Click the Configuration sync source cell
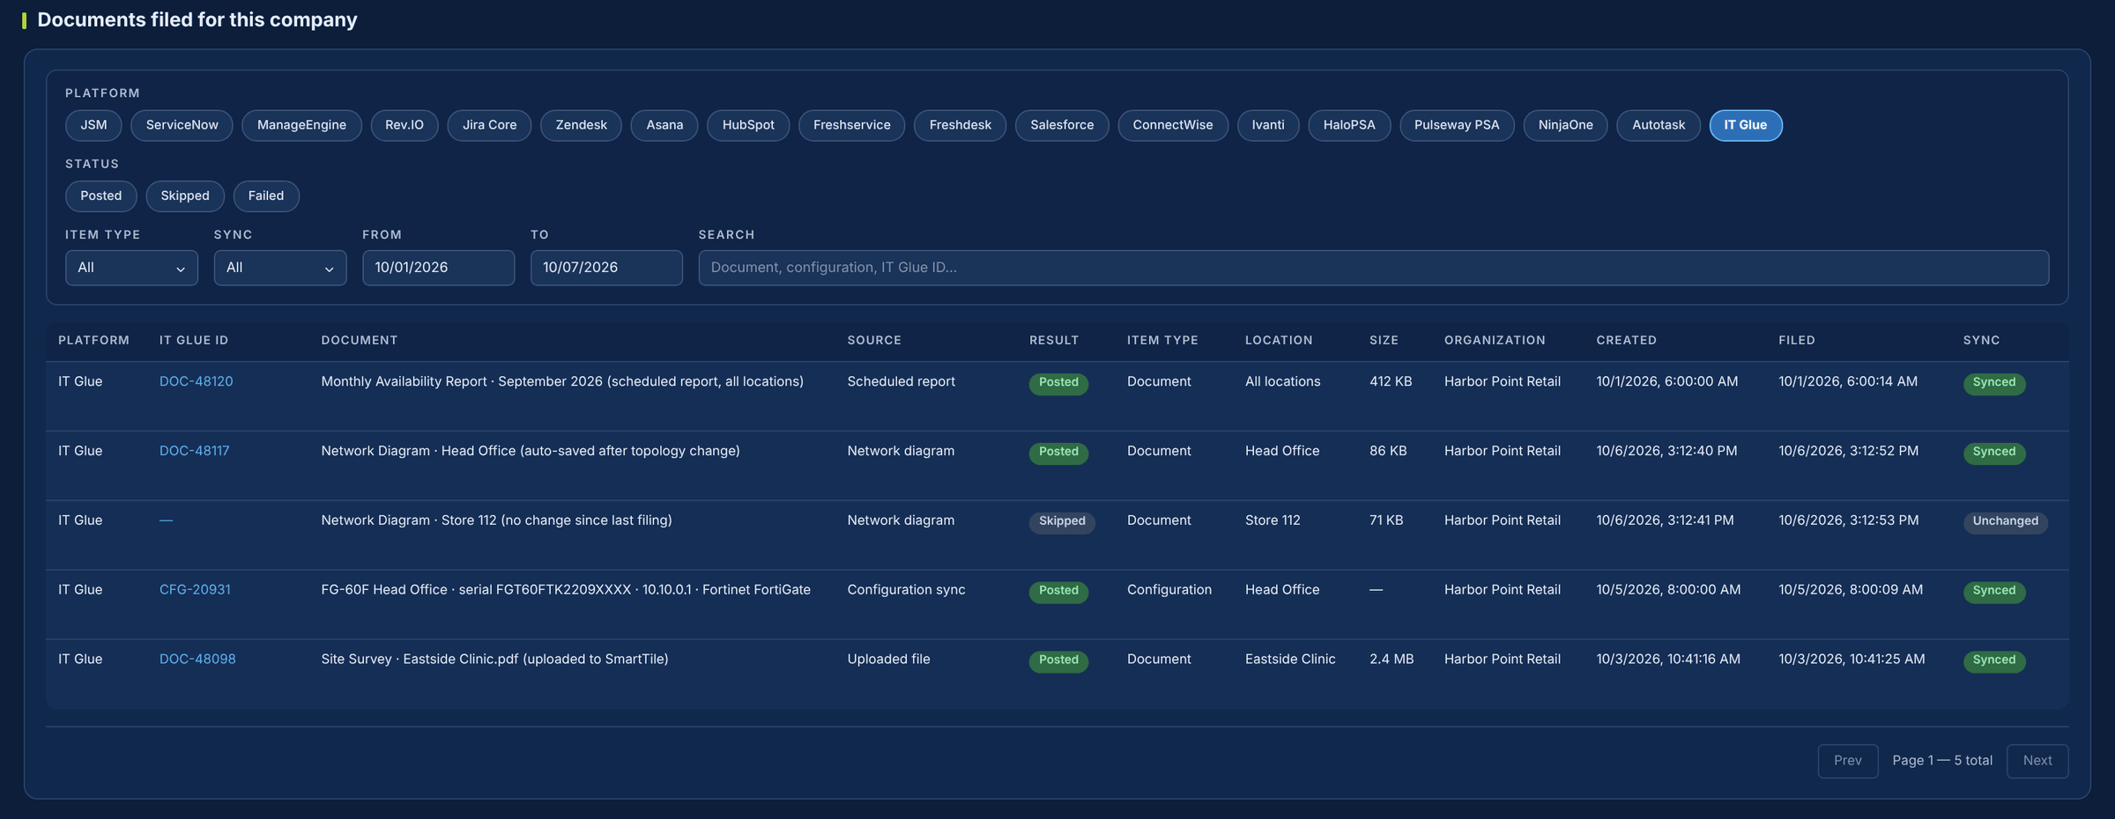The height and width of the screenshot is (819, 2115). point(906,590)
